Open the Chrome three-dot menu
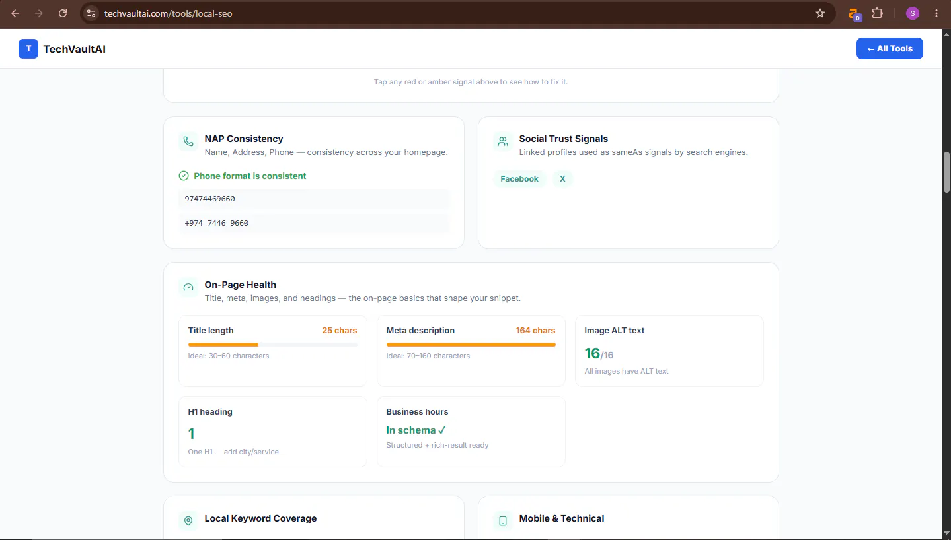The image size is (951, 540). (x=936, y=13)
